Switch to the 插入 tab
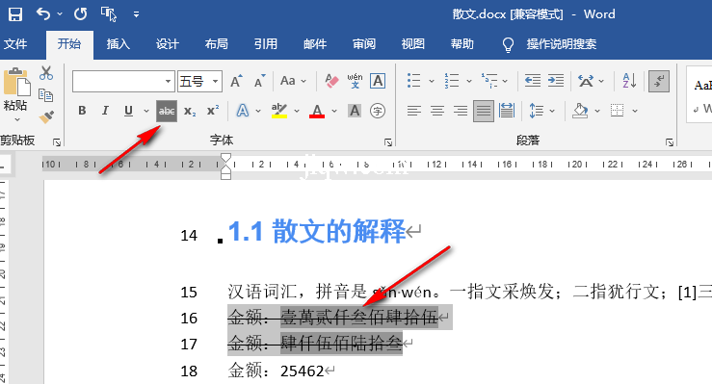 click(x=119, y=44)
